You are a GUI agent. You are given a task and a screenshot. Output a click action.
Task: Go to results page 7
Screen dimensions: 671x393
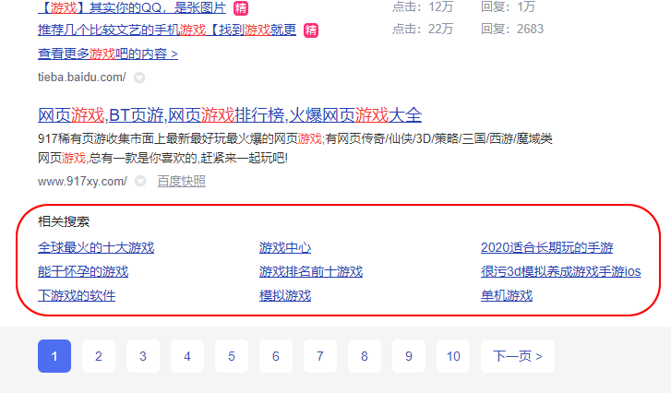tap(320, 356)
